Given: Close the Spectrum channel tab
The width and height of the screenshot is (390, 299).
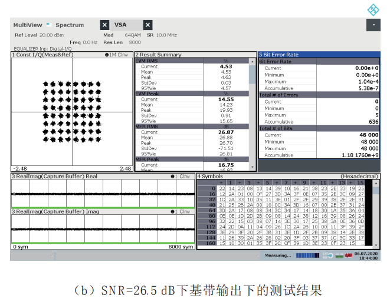Looking at the screenshot, I should tap(104, 25).
